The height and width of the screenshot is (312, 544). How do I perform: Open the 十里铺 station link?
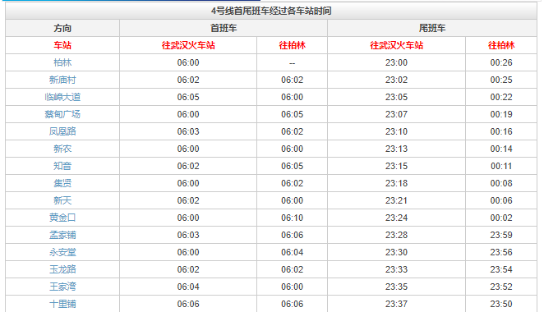click(62, 304)
